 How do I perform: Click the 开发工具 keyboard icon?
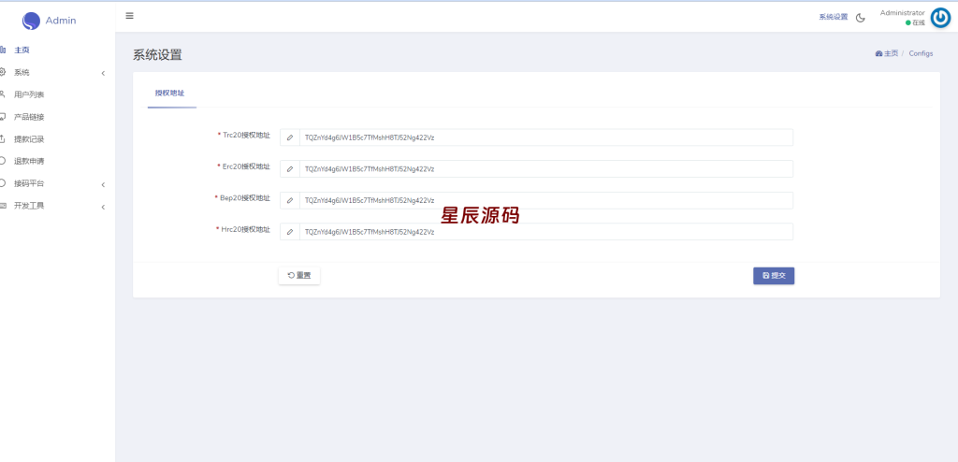(x=2, y=206)
